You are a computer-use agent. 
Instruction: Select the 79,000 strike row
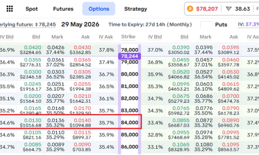tap(130, 62)
